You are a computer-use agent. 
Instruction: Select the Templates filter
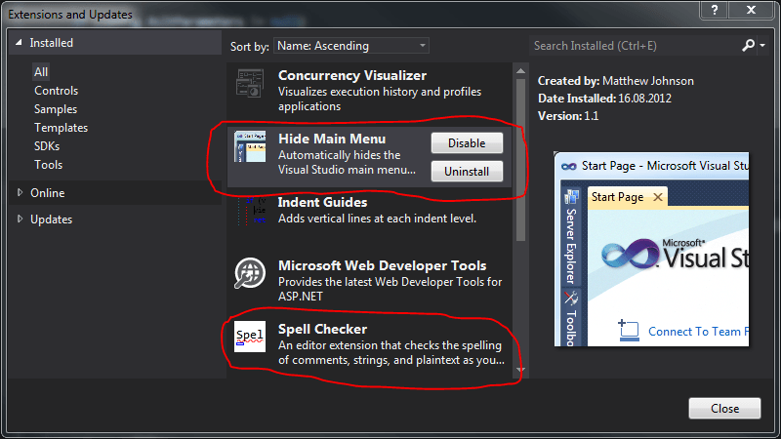(x=61, y=128)
